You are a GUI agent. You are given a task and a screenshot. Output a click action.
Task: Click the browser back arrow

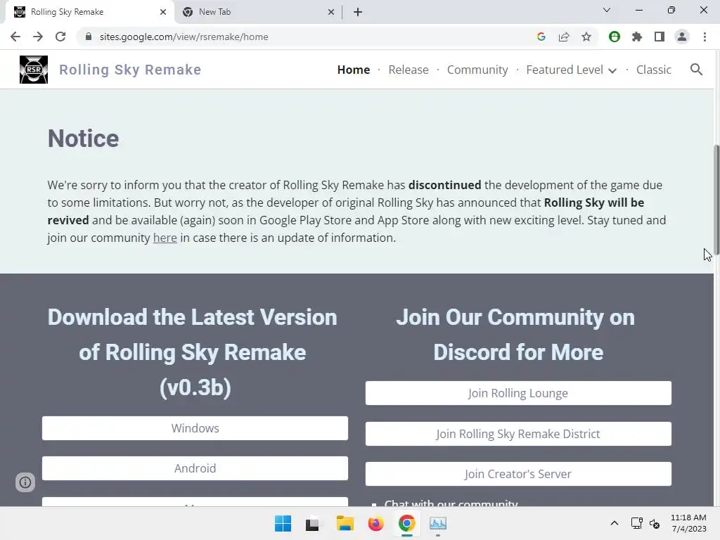point(15,37)
